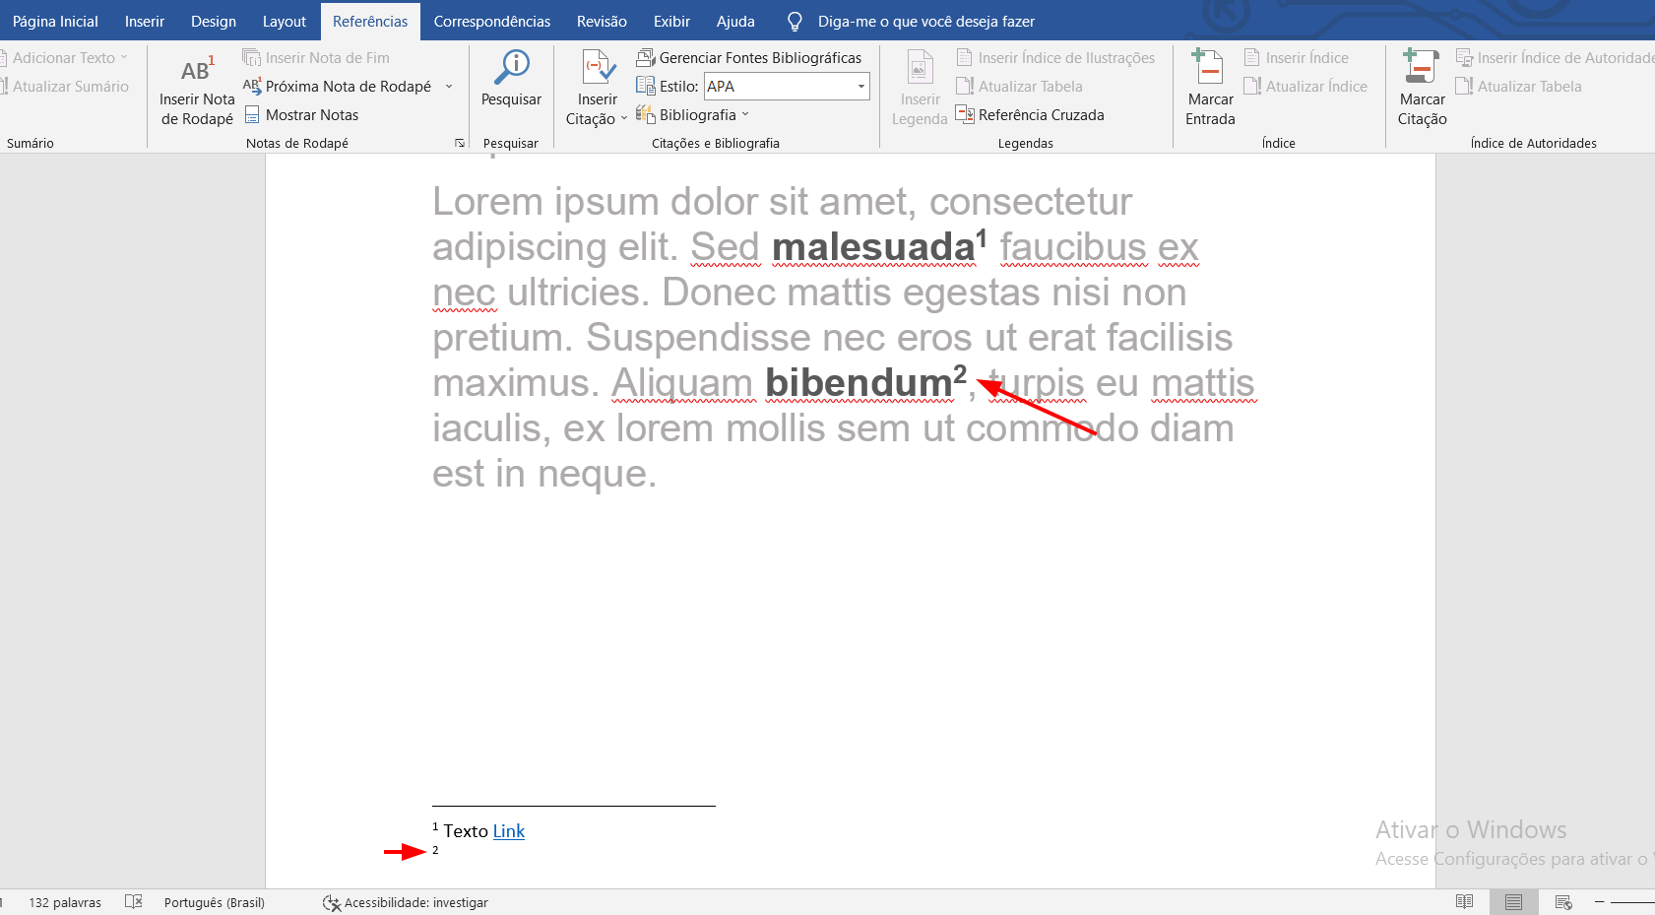Switch to Layout da Web view
The image size is (1655, 915).
pyautogui.click(x=1563, y=902)
